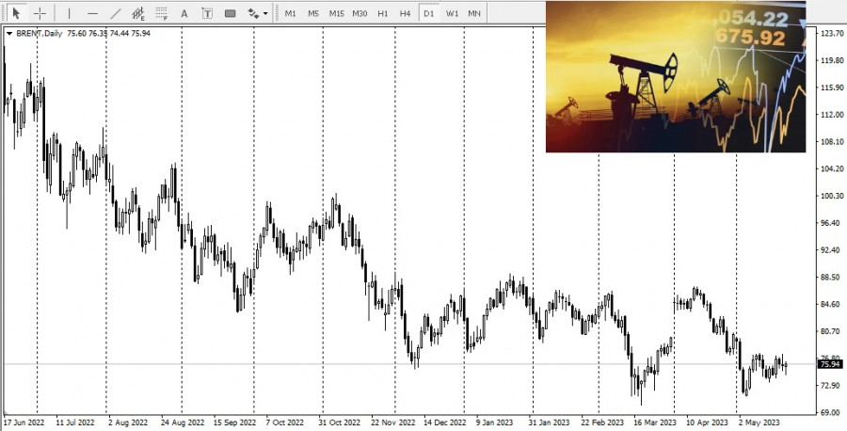Switch chart to W1 weekly timeframe
Viewport: 847px width, 431px height.
click(452, 13)
